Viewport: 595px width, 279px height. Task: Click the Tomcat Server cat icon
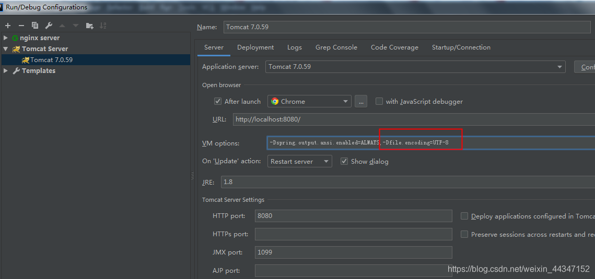tap(16, 49)
